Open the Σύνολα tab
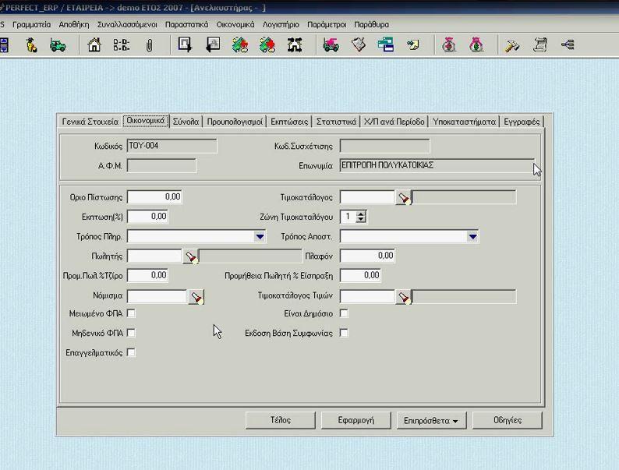Screen dimensions: 619x470 (186, 122)
